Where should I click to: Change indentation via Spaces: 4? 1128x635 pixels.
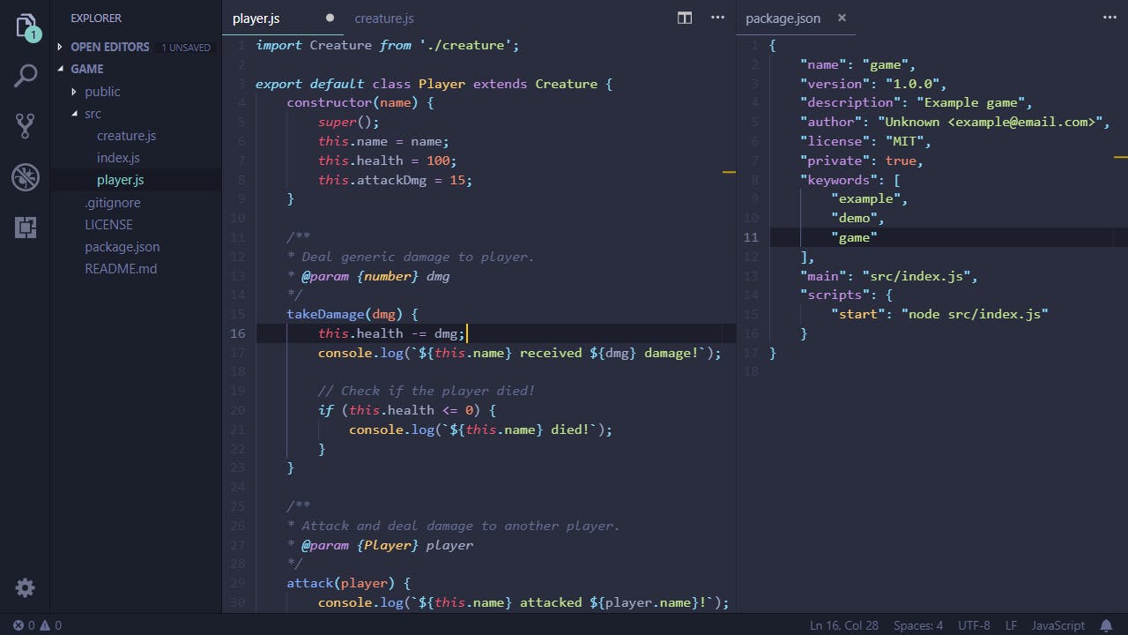click(918, 625)
